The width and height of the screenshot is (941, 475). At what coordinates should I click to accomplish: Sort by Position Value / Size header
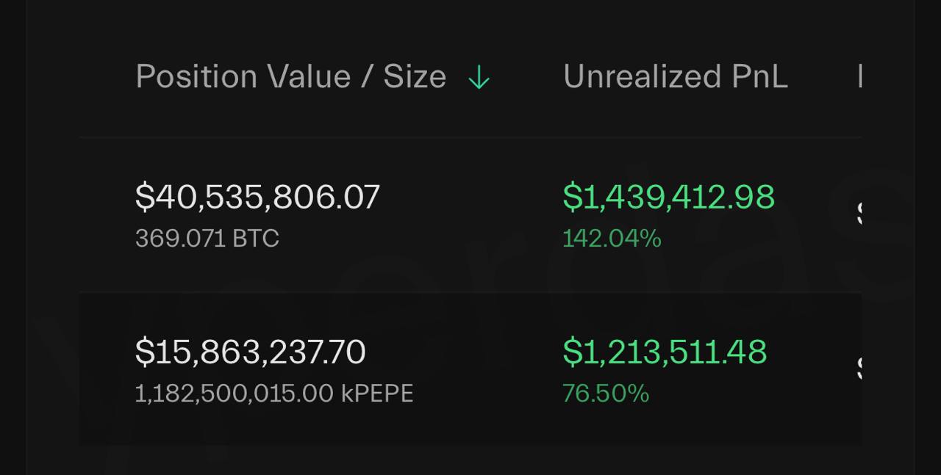point(291,76)
